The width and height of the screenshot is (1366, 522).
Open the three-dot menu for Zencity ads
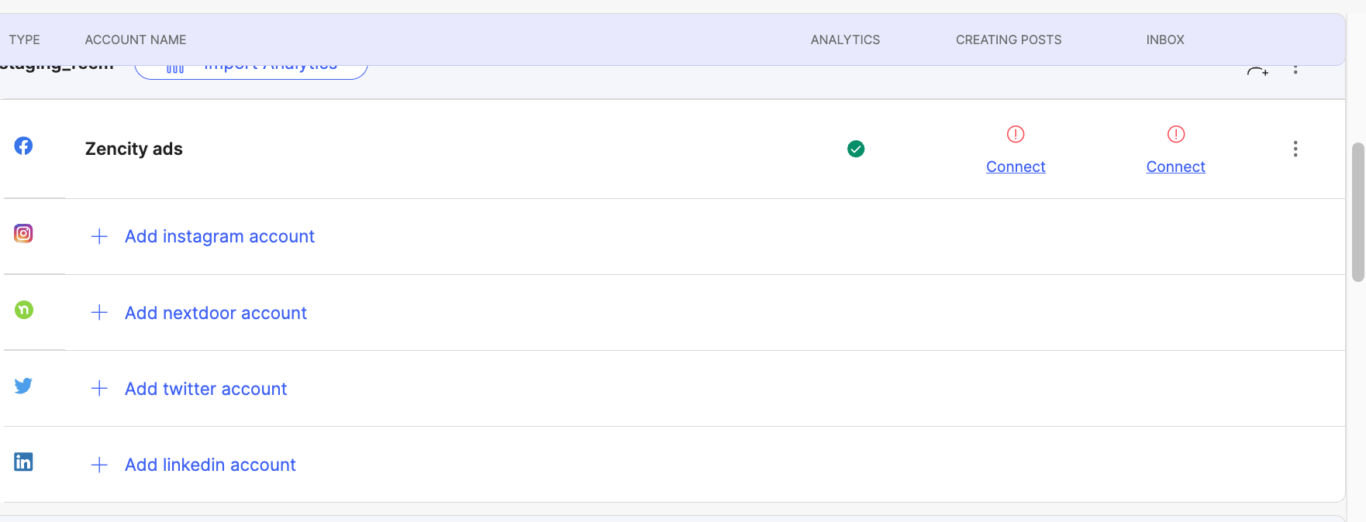pyautogui.click(x=1295, y=149)
